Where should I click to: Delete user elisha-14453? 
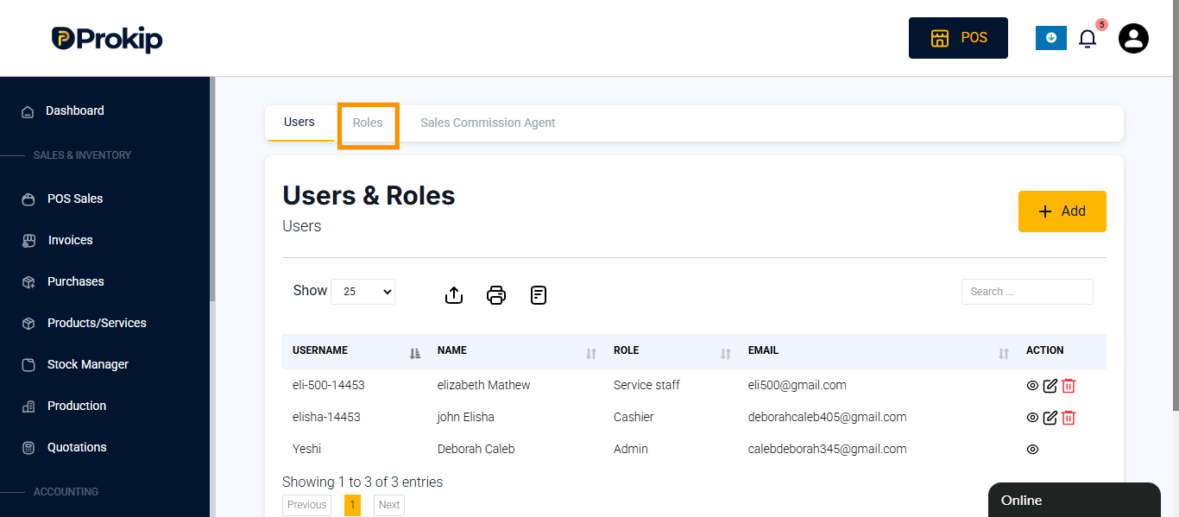(1069, 418)
